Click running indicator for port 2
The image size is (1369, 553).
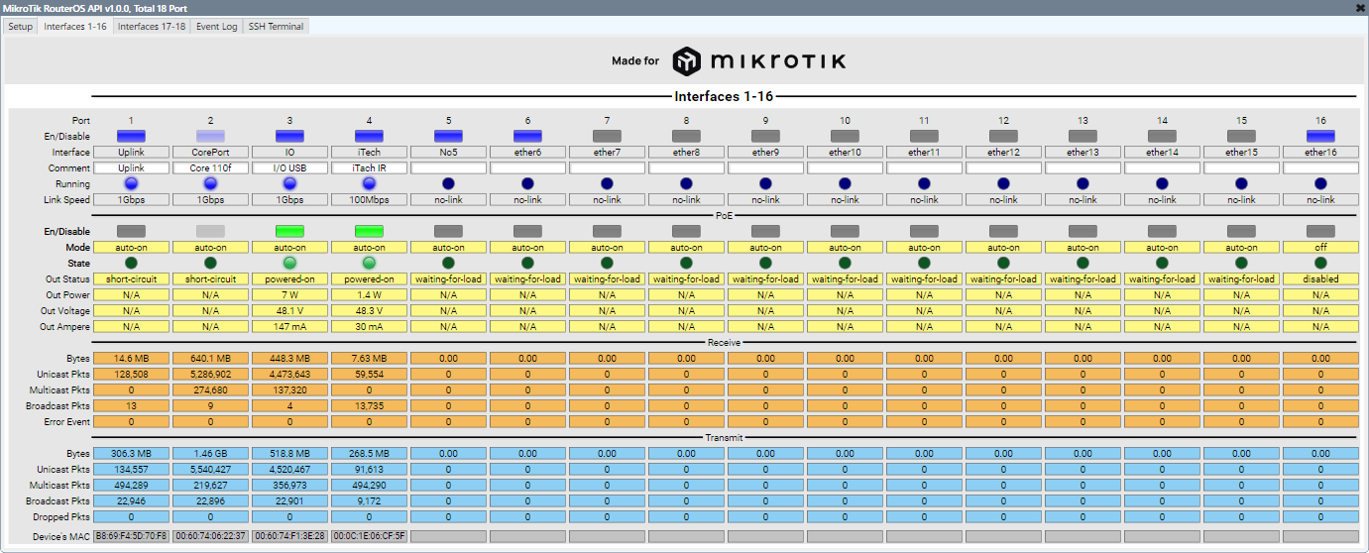[x=210, y=183]
